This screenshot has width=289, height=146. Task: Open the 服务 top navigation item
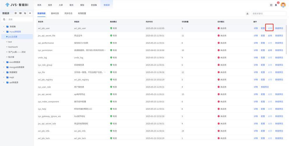tap(71, 5)
